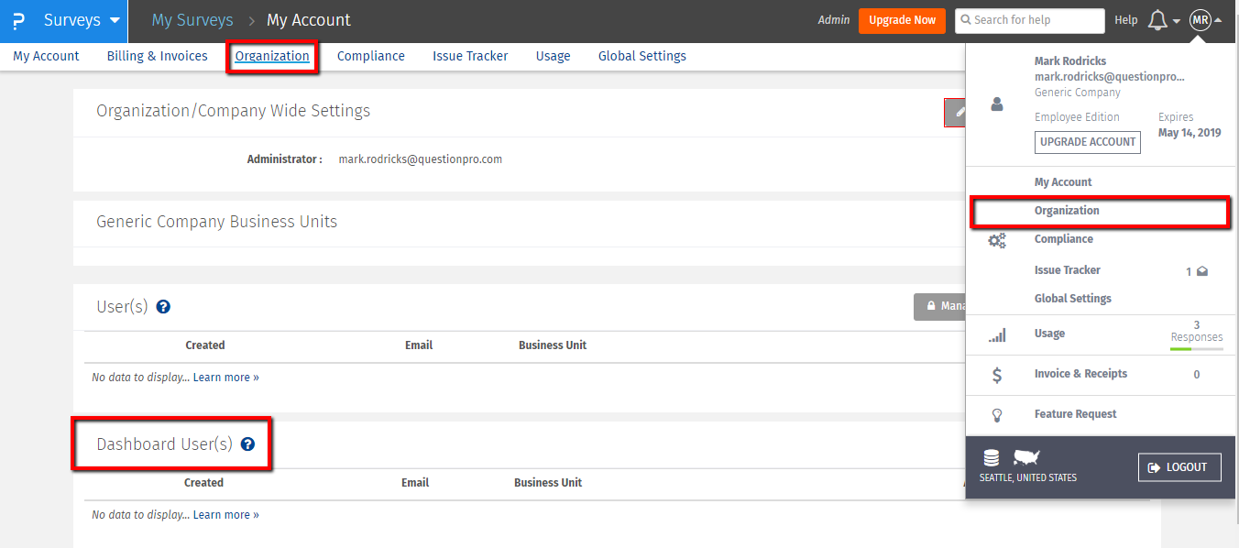The image size is (1239, 548).
Task: Open the notifications bell icon
Action: click(x=1157, y=20)
